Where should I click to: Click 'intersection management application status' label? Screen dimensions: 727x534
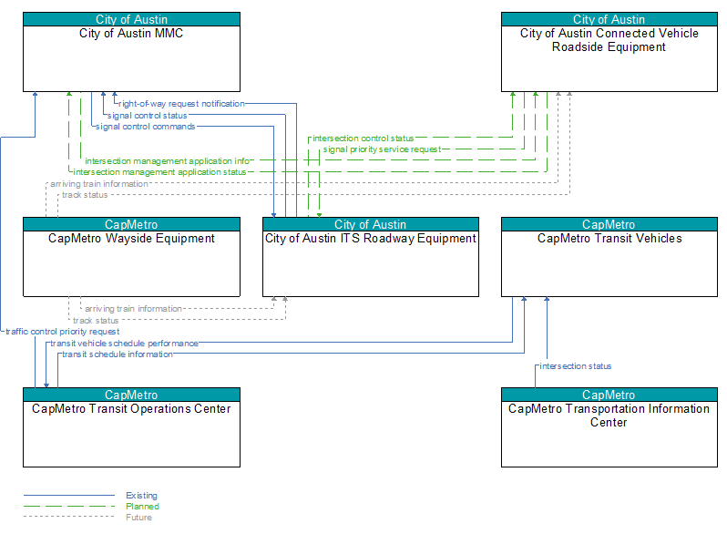tap(160, 172)
